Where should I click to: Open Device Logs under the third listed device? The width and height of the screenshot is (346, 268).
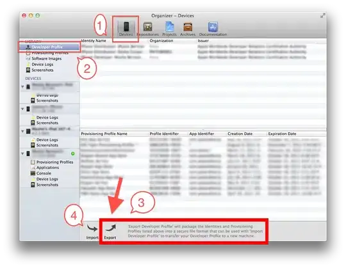pyautogui.click(x=44, y=139)
